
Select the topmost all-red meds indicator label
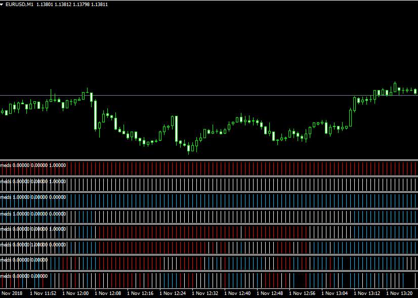[33, 165]
